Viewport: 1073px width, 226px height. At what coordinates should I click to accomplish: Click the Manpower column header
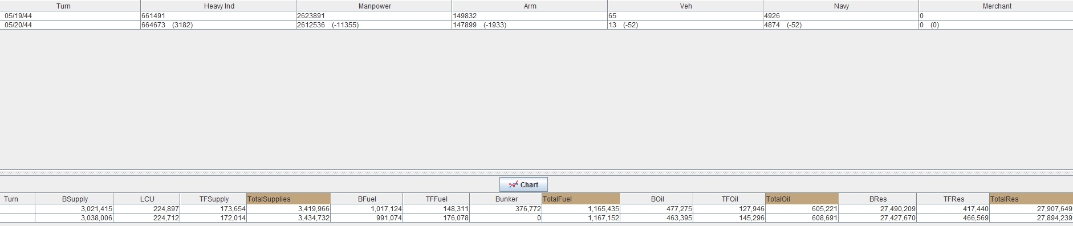coord(375,6)
